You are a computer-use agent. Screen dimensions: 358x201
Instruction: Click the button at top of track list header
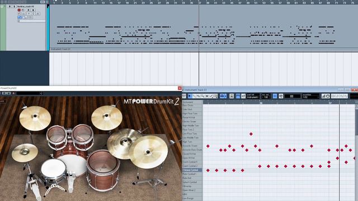[x=43, y=2]
